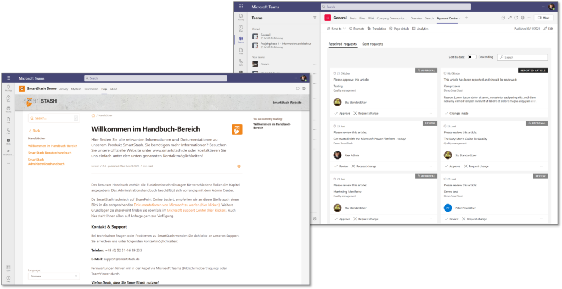Reload tab icon in General channel header
562x289 pixels.
[516, 18]
